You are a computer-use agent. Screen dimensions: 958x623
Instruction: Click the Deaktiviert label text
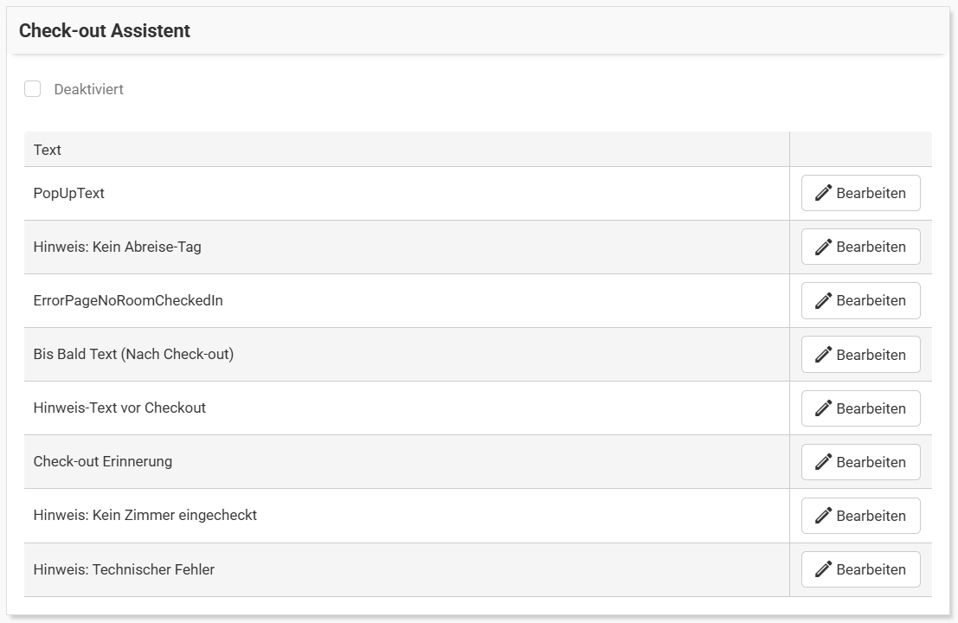coord(88,89)
